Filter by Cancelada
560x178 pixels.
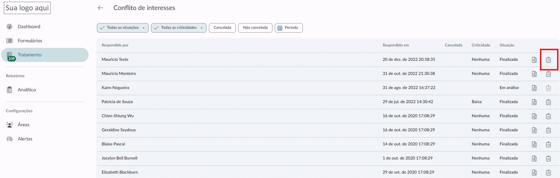222,28
